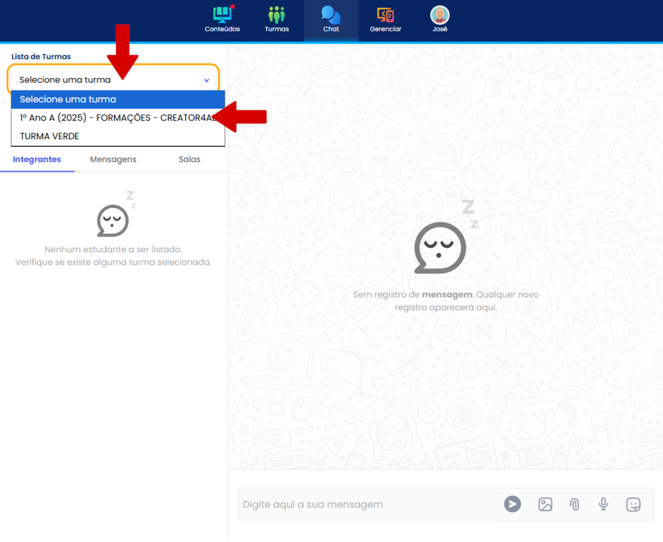Switch to the Integrantes tab

click(37, 160)
